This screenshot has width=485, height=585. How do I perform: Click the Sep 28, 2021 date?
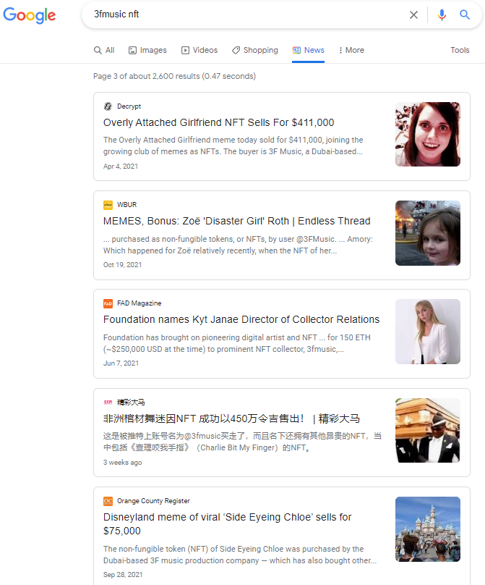pyautogui.click(x=123, y=575)
